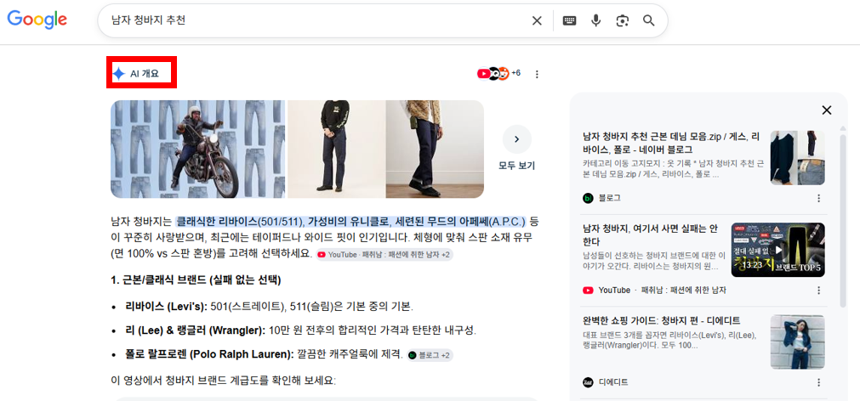Screen dimensions: 860x401
Task: Play the 13:23 YouTube video thumbnail
Action: click(777, 250)
